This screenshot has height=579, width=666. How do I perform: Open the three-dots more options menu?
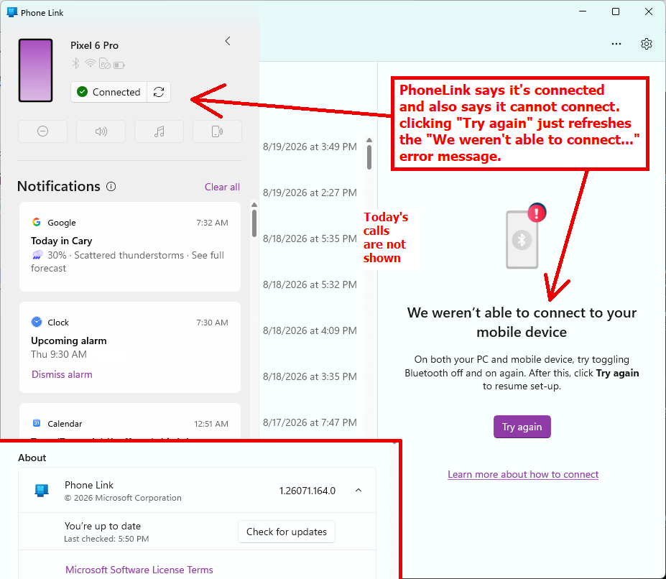tap(616, 44)
